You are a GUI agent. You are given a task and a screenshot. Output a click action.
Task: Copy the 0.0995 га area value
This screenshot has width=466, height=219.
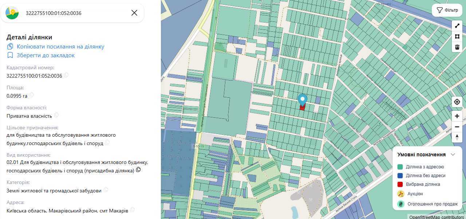[x=32, y=95]
